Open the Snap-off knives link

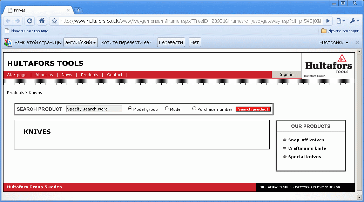[x=306, y=140]
